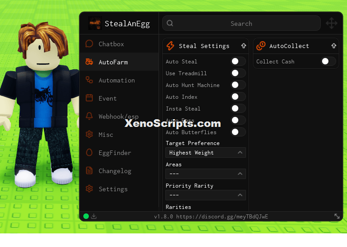This screenshot has width=347, height=247.
Task: Switch on Insta Steal
Action: point(238,108)
